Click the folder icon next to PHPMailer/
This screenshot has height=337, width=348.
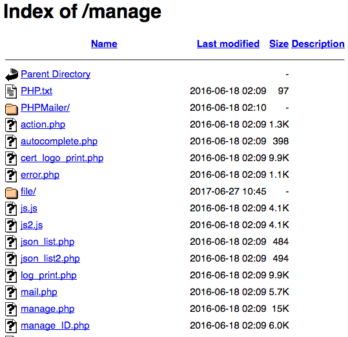(12, 109)
